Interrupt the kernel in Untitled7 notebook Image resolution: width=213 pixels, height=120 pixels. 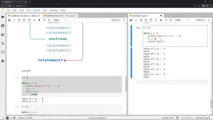[x=161, y=20]
